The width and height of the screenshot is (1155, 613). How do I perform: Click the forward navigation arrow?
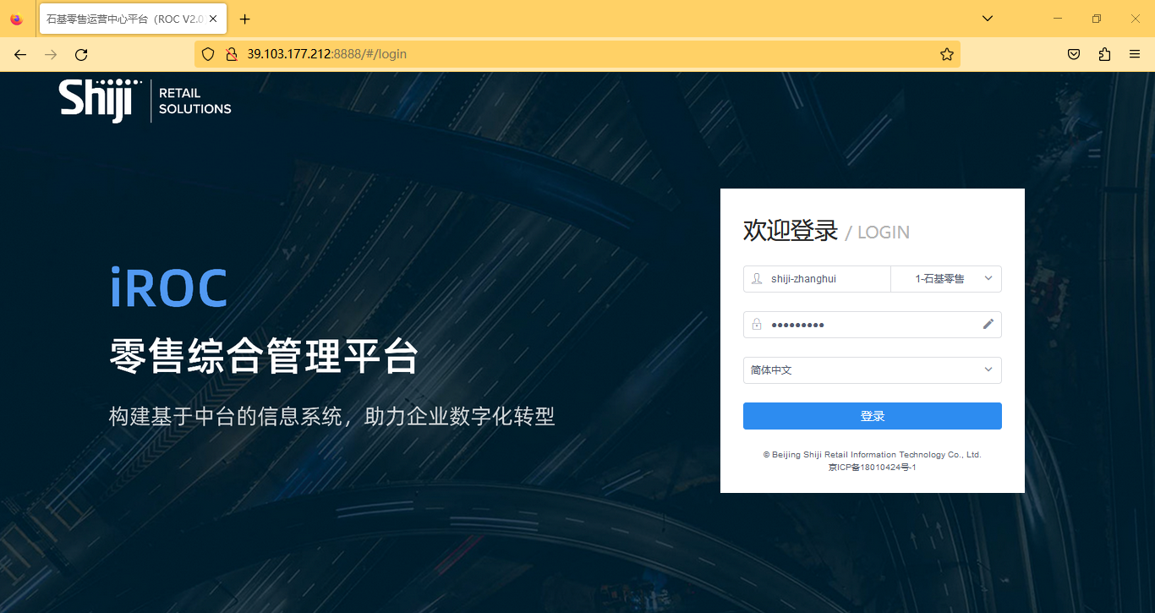(51, 54)
